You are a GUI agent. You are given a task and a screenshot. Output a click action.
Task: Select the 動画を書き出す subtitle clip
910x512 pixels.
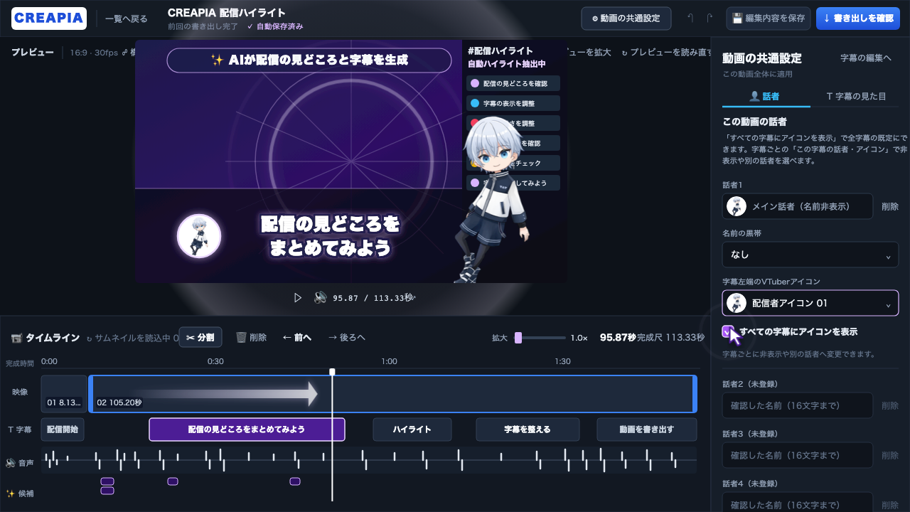click(x=647, y=430)
